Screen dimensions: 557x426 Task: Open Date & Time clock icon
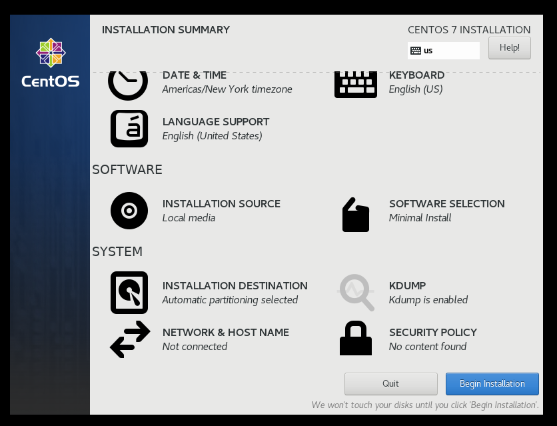128,85
